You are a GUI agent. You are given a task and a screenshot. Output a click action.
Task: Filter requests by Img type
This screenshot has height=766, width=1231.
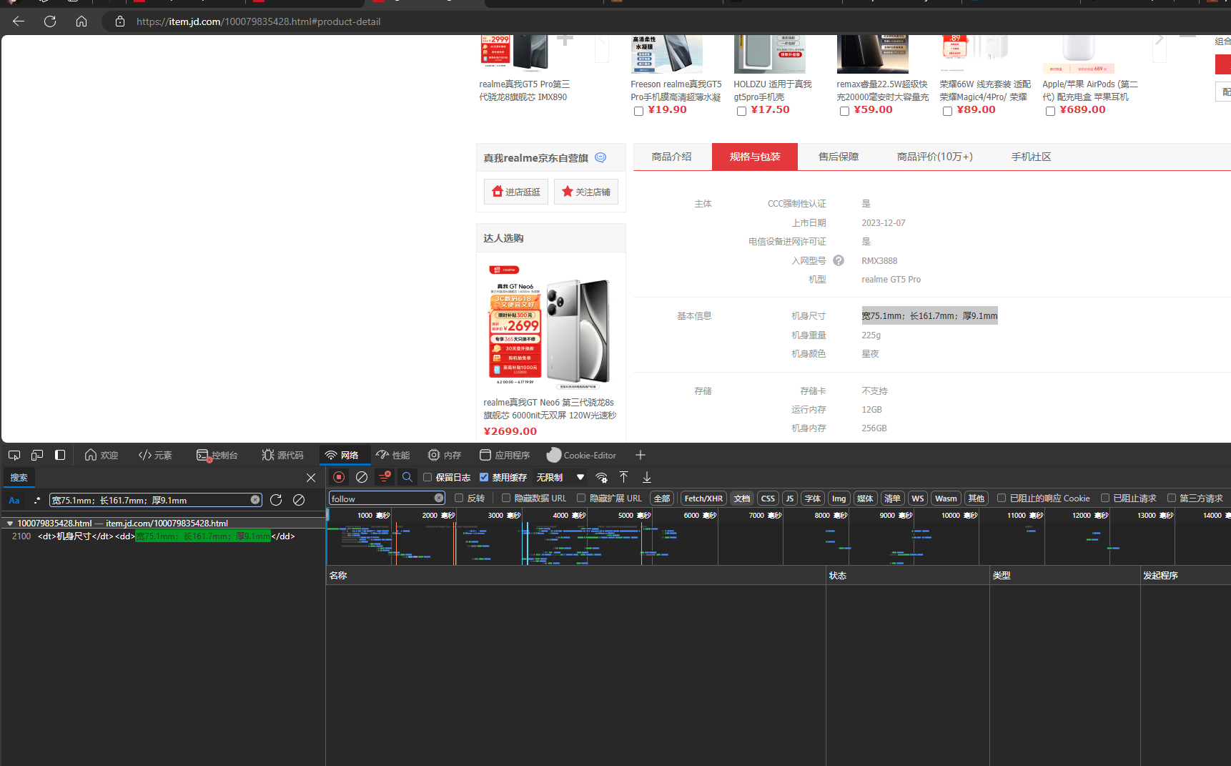pos(839,499)
